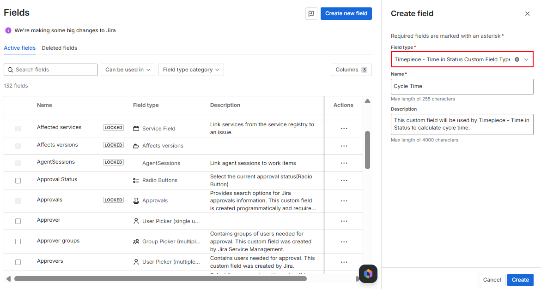Select the Approver groups checkbox
Viewport: 541px width, 289px height.
point(18,242)
